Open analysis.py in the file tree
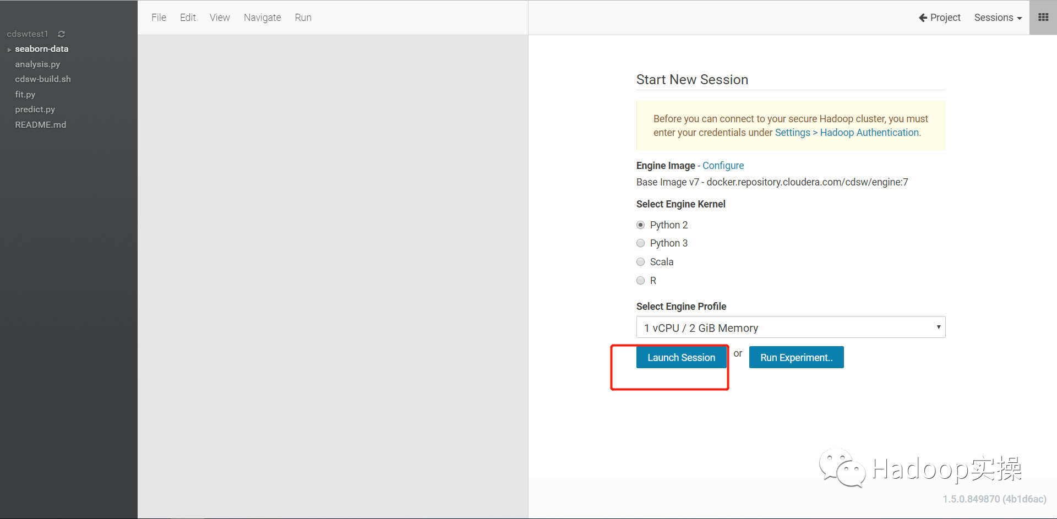The height and width of the screenshot is (519, 1057). click(37, 64)
